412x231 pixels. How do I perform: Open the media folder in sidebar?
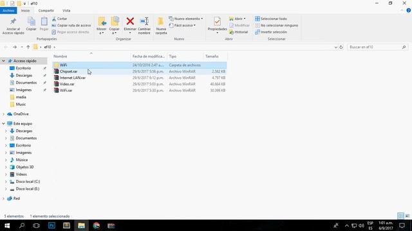pos(21,97)
